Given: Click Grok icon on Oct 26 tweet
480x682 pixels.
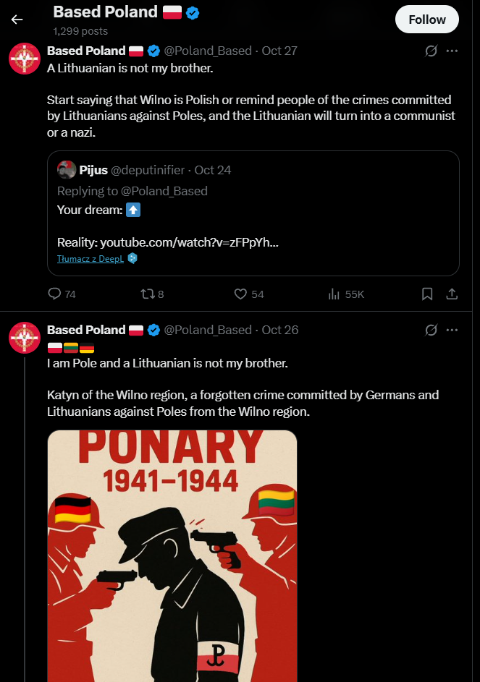Looking at the screenshot, I should click(431, 330).
